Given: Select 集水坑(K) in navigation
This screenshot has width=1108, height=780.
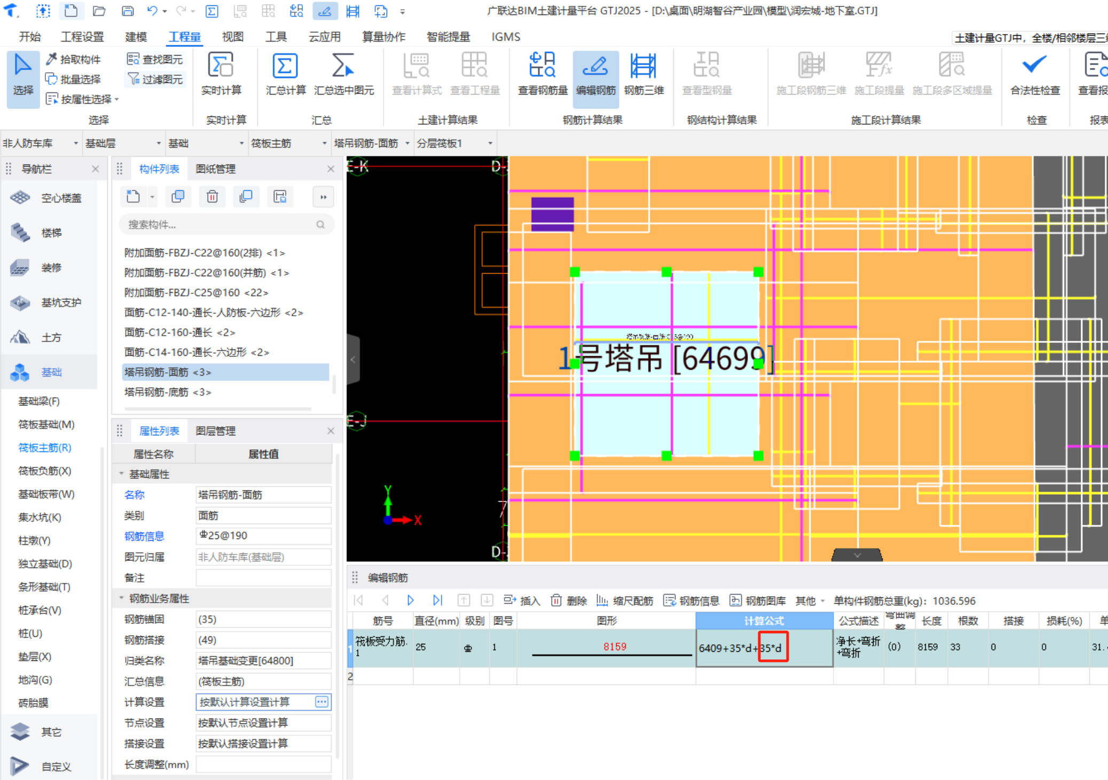Looking at the screenshot, I should tap(40, 517).
